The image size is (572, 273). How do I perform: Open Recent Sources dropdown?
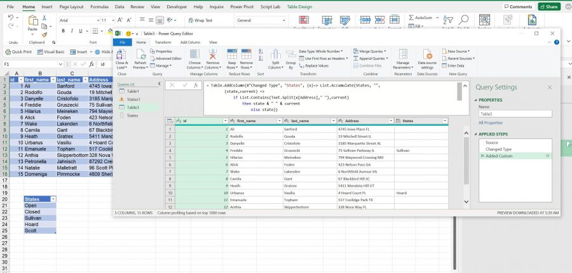point(458,58)
